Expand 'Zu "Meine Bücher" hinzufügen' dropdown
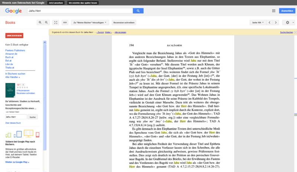The image size is (297, 172). (x=91, y=23)
